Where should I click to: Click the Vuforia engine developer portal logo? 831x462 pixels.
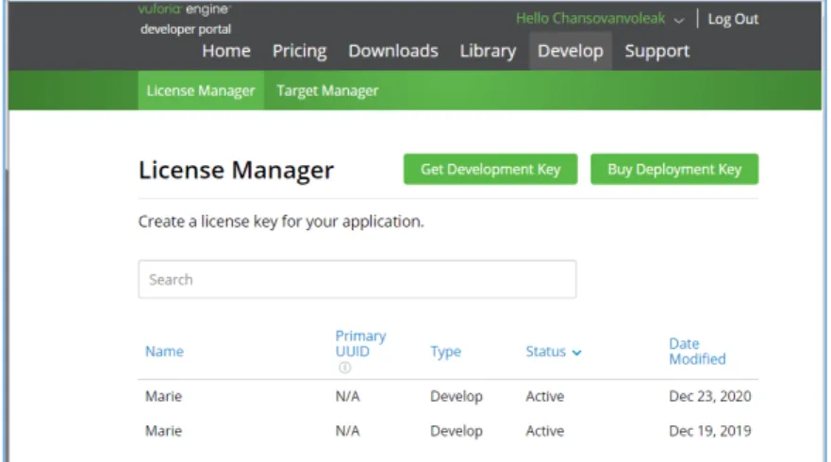click(185, 19)
